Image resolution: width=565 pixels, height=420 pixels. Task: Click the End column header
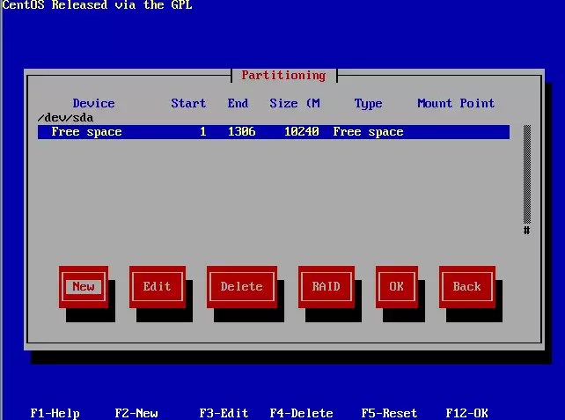[238, 104]
